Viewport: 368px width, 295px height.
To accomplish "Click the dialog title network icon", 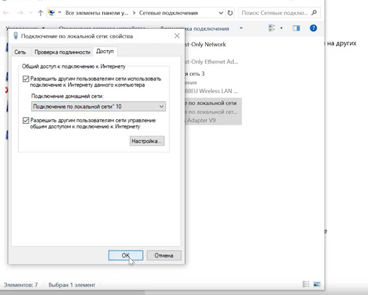I will [15, 36].
